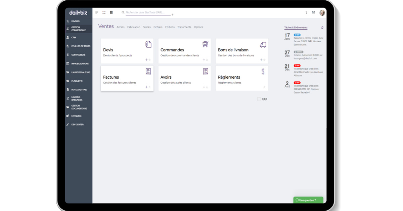Tick the small checkbox below the cards
This screenshot has width=403, height=211.
click(x=259, y=99)
